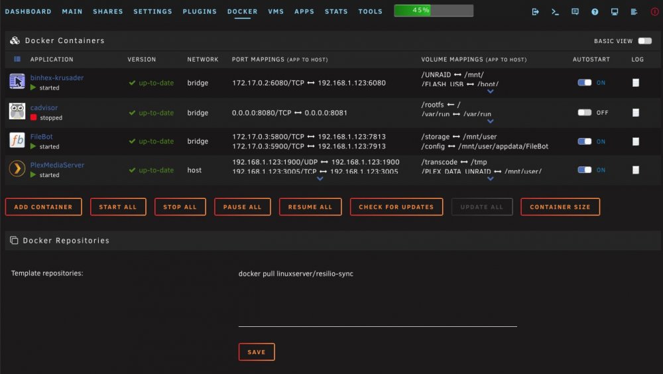Click the up-to-date status for FileBot
This screenshot has height=374, width=663.
tap(151, 141)
